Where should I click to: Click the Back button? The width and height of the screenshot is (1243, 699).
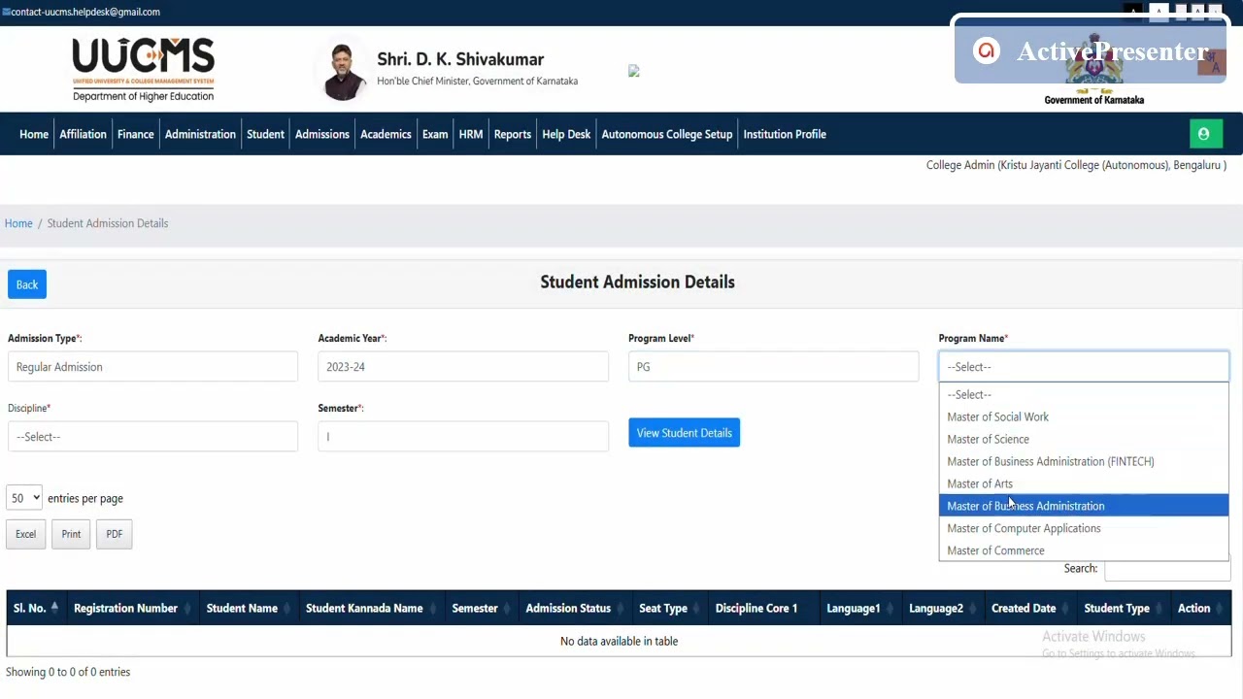(27, 284)
